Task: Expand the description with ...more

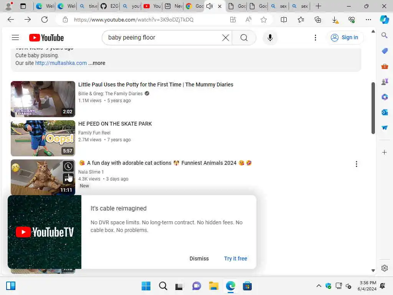Action: click(97, 63)
